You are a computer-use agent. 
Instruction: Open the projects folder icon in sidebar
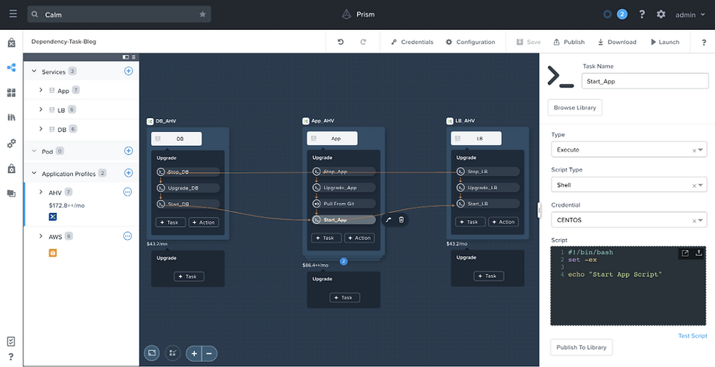pyautogui.click(x=12, y=193)
